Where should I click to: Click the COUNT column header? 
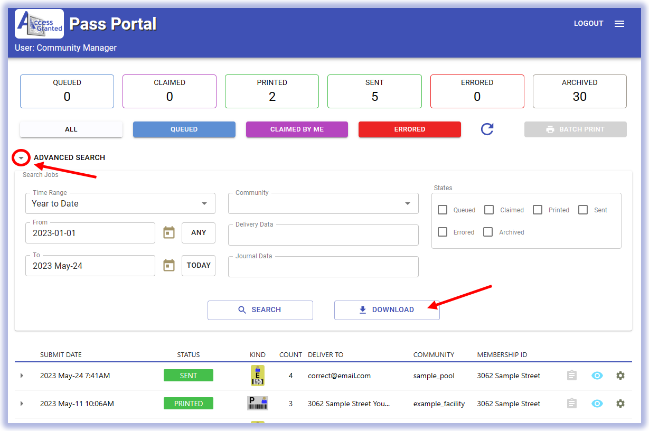coord(290,355)
